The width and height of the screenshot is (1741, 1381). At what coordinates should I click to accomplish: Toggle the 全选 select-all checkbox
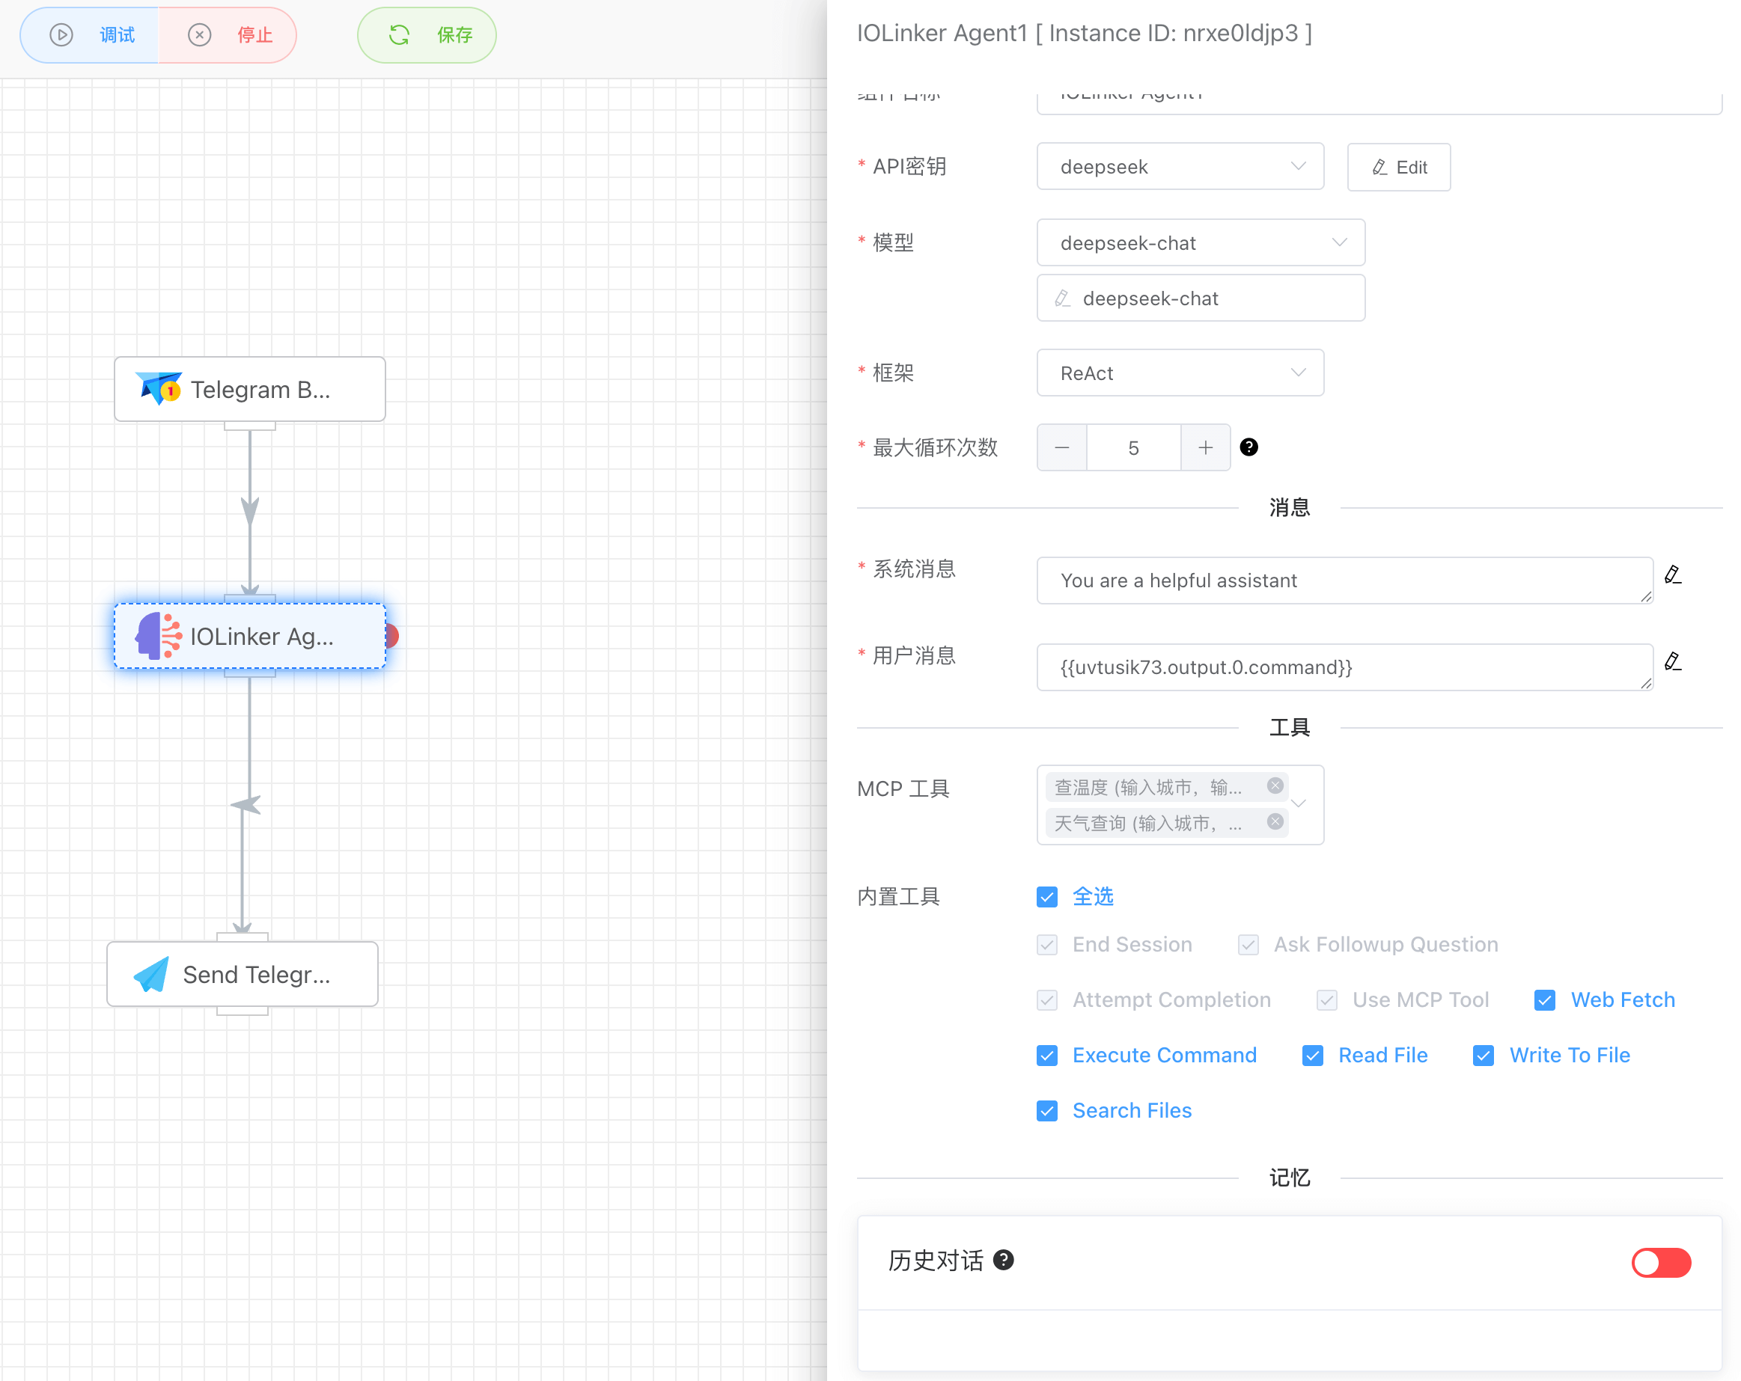click(1047, 897)
